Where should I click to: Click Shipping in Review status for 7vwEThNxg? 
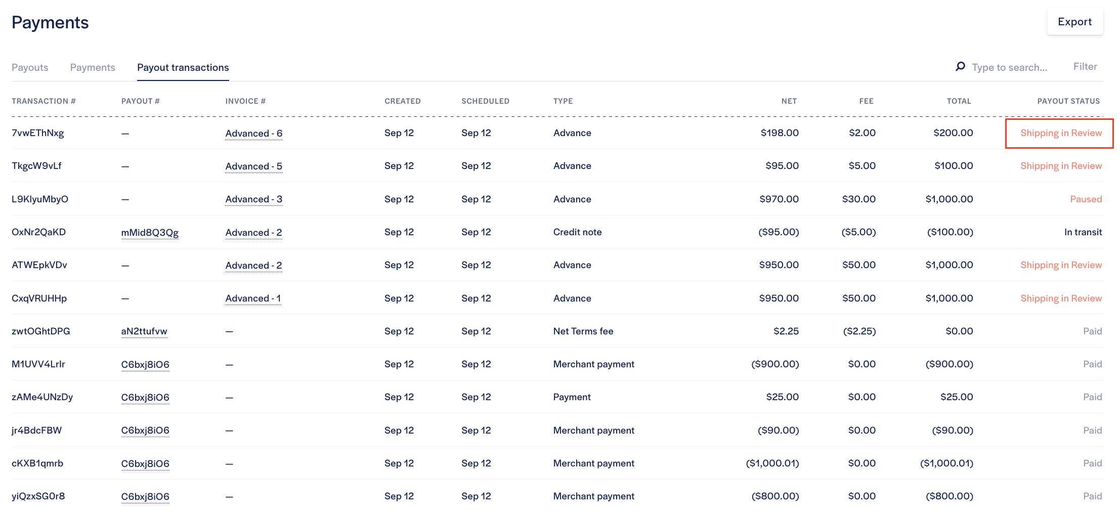pyautogui.click(x=1060, y=133)
